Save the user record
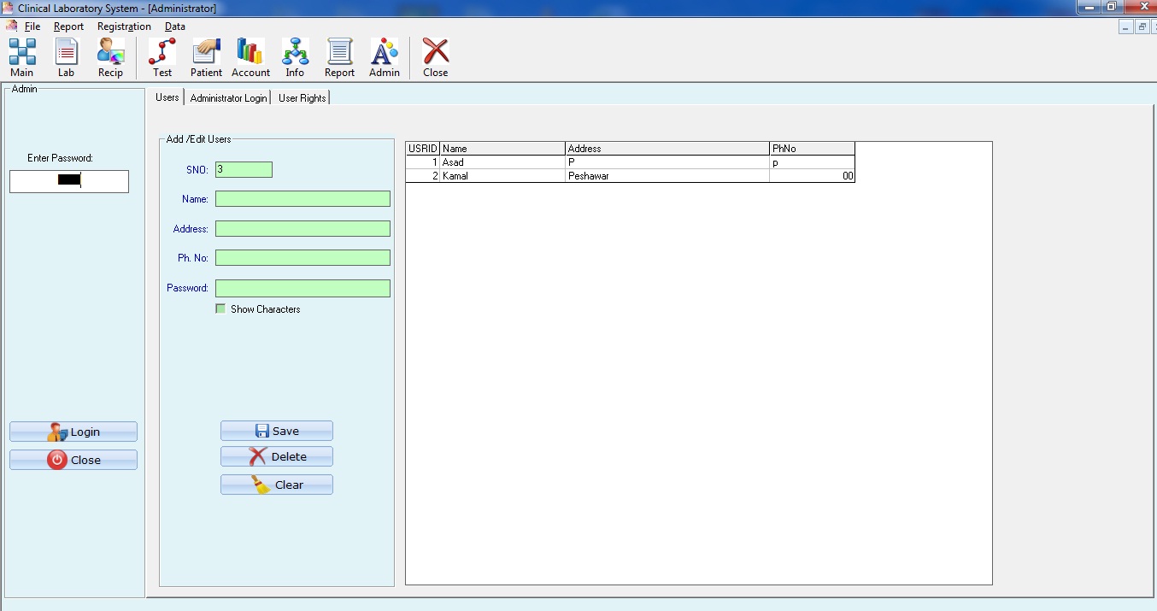The image size is (1157, 611). 277,431
